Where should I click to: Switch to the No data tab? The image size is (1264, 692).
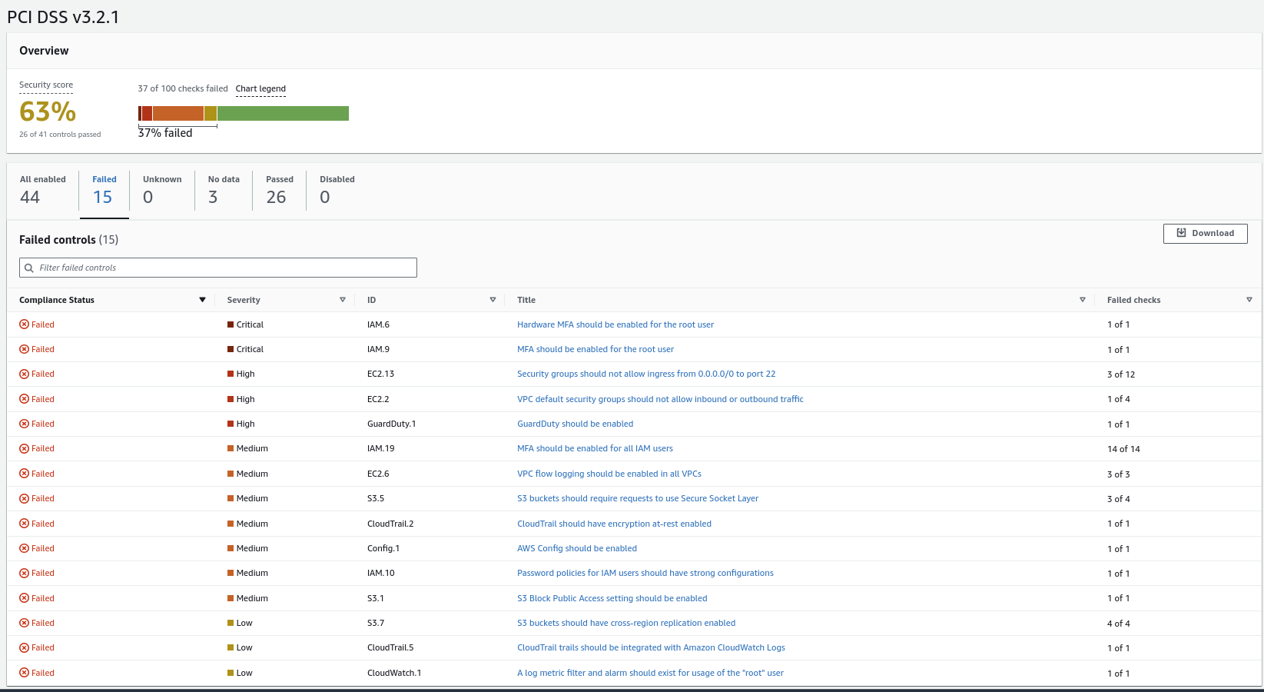tap(224, 189)
